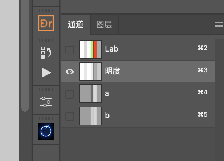
Task: Open the blue ring plugin icon
Action: (46, 131)
